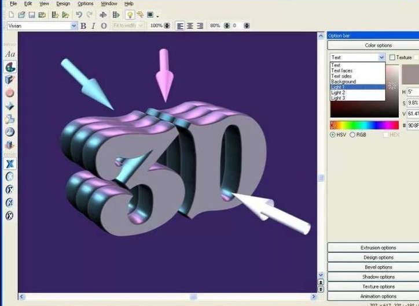Select the shadow tool icon in sidebar
This screenshot has width=419, height=306.
tap(10, 119)
